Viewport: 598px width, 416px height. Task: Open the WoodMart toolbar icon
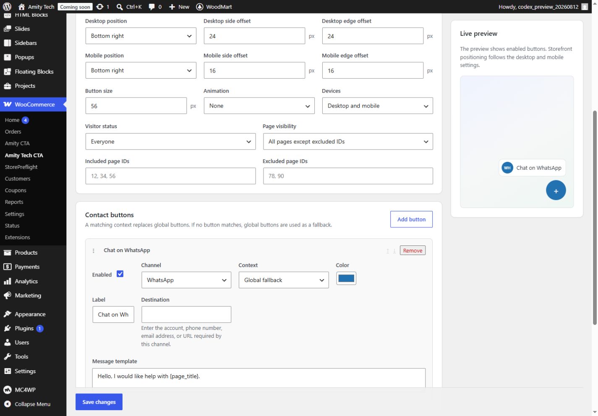tap(200, 7)
